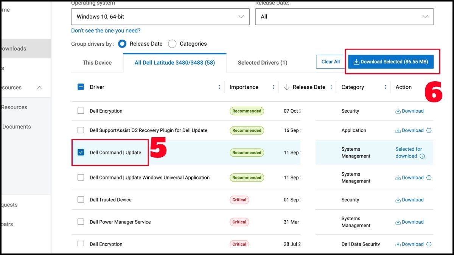Viewport: 454px width, 255px height.
Task: Open the Documents item in the sidebar
Action: 17,127
